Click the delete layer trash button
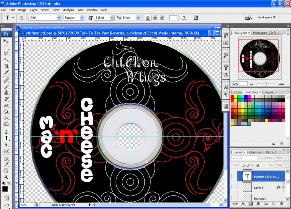This screenshot has height=209, width=291. click(281, 204)
